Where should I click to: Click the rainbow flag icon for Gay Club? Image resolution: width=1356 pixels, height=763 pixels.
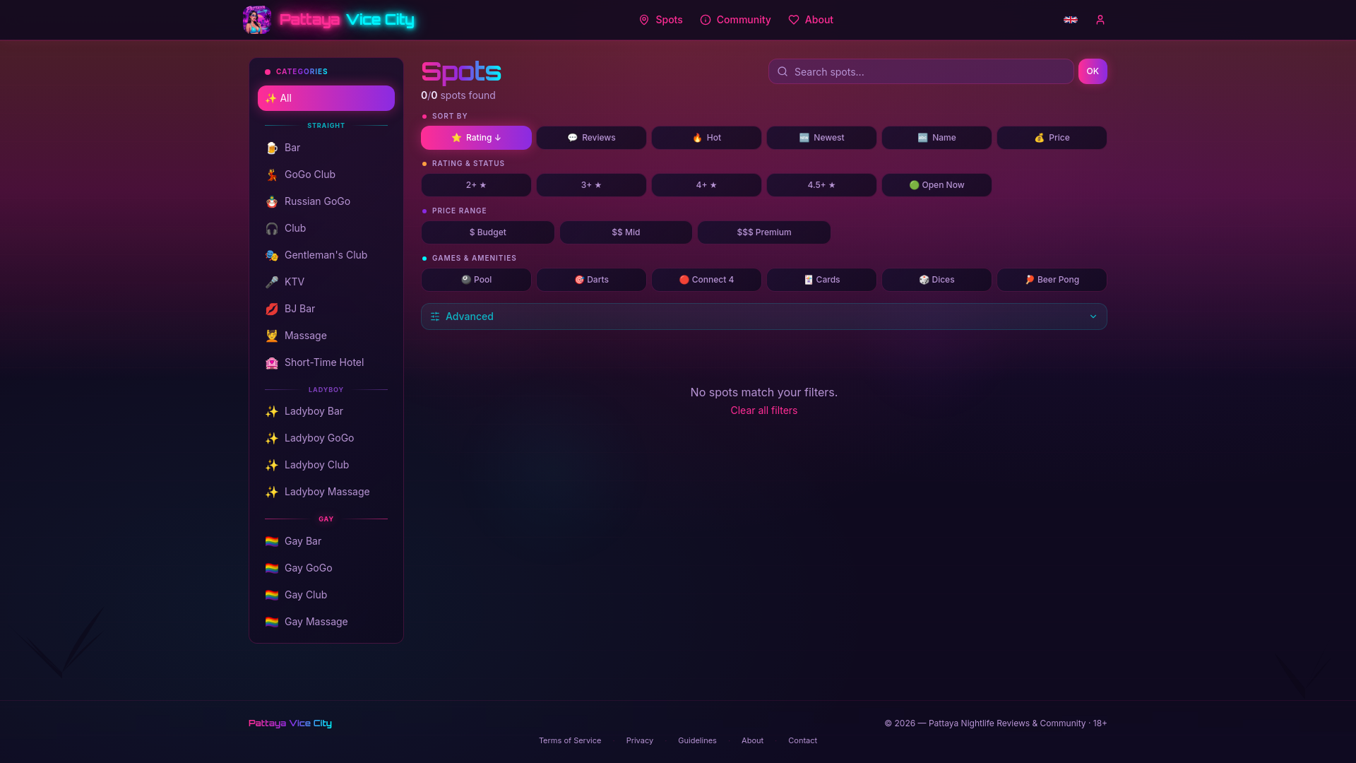[x=272, y=595]
